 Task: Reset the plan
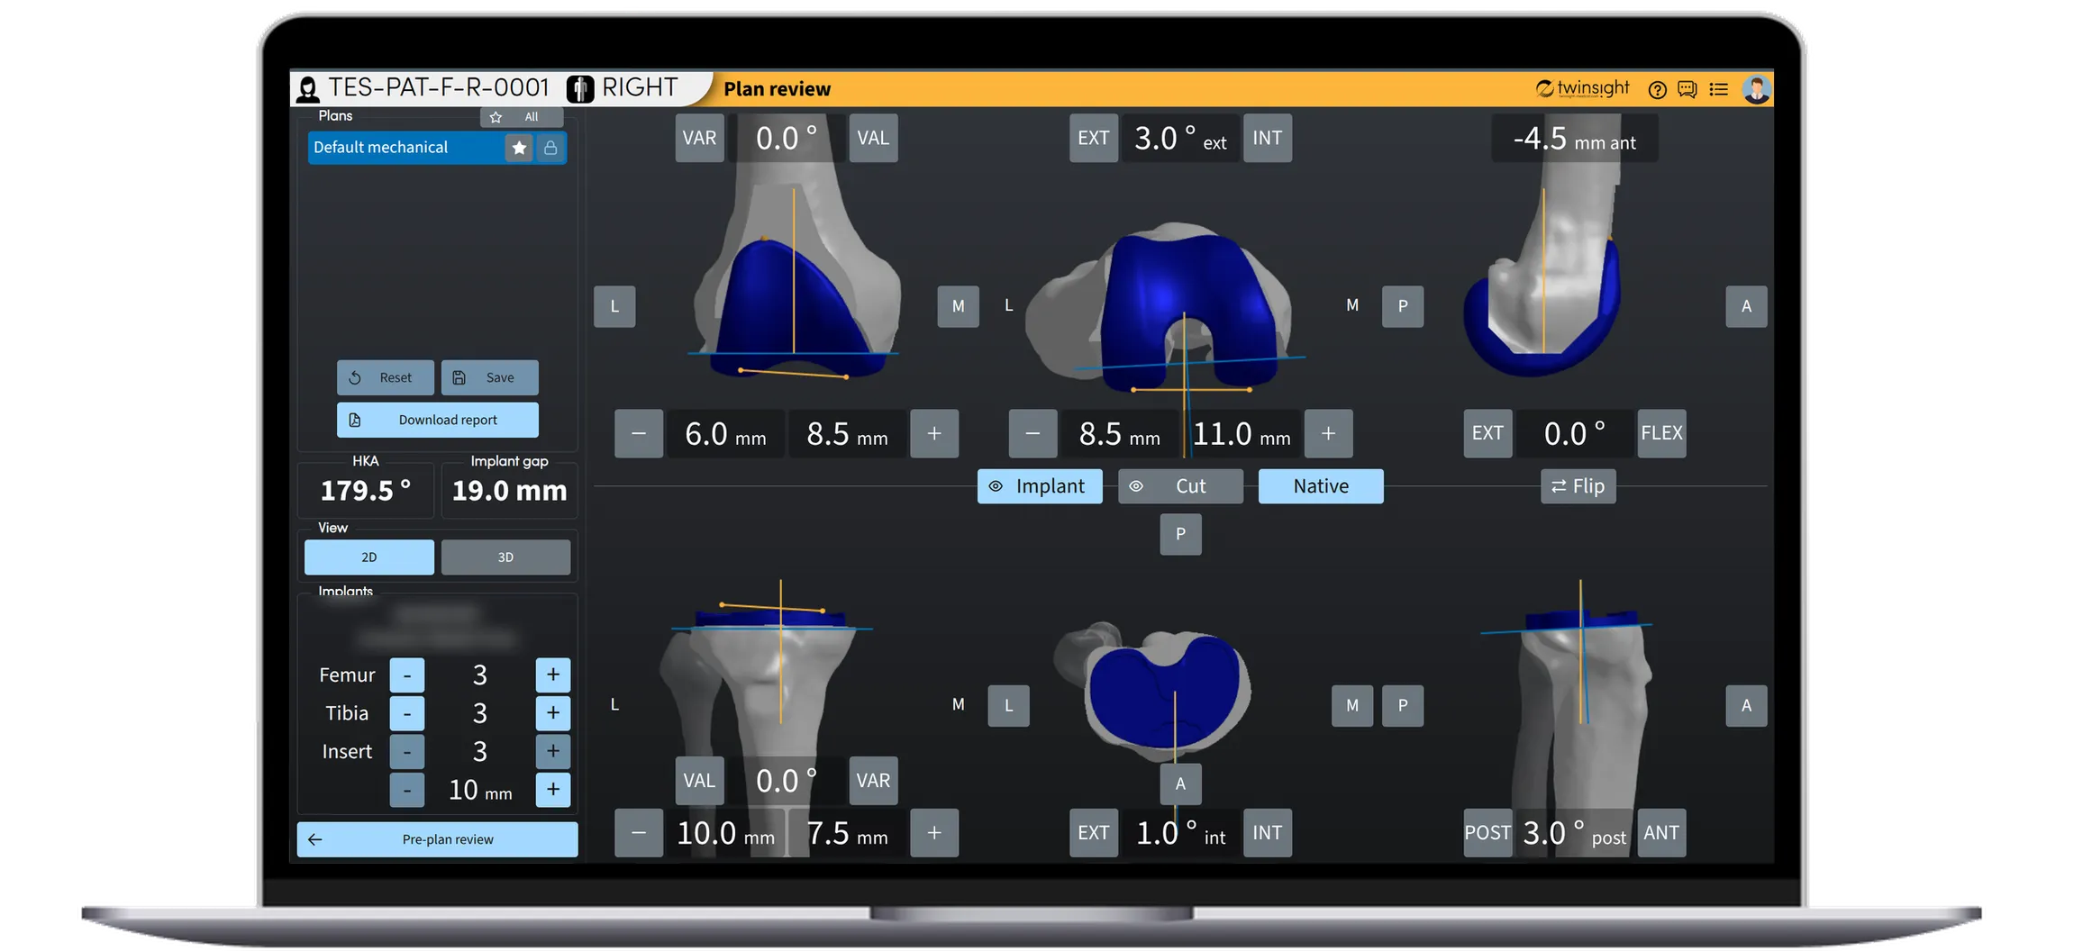point(385,377)
